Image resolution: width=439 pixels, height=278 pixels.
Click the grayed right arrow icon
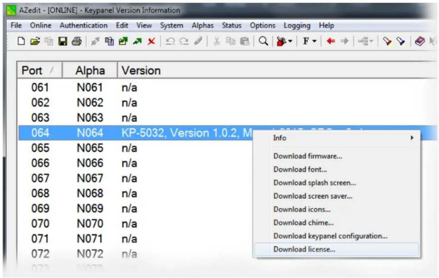(x=344, y=41)
